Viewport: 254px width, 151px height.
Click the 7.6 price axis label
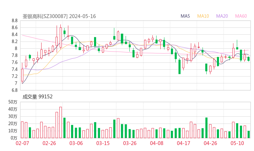(x=14, y=62)
